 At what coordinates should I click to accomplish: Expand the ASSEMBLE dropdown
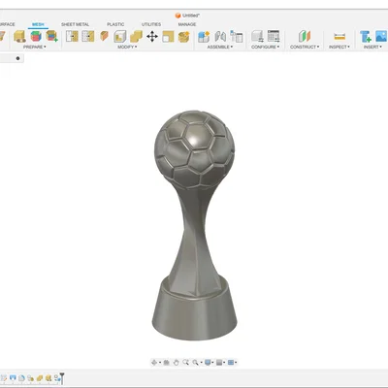point(220,47)
